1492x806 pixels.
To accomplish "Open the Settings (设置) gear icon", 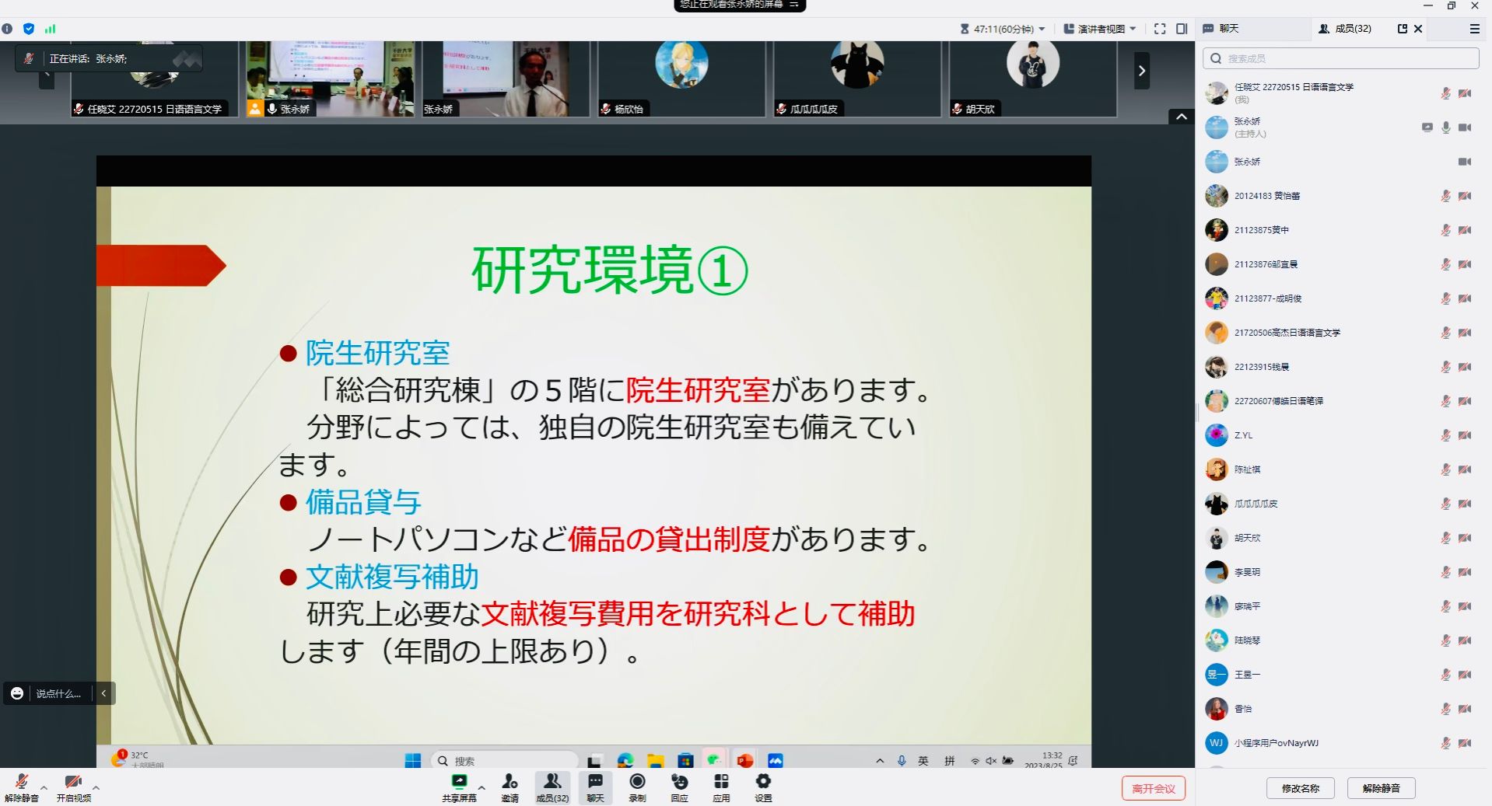I will [763, 783].
